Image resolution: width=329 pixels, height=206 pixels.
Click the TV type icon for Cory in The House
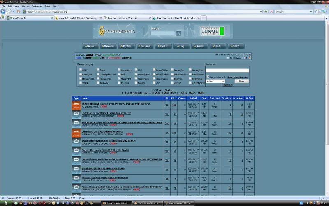pyautogui.click(x=76, y=151)
